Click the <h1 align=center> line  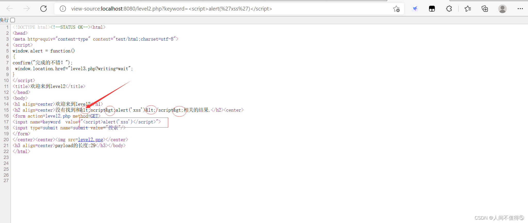click(x=58, y=104)
